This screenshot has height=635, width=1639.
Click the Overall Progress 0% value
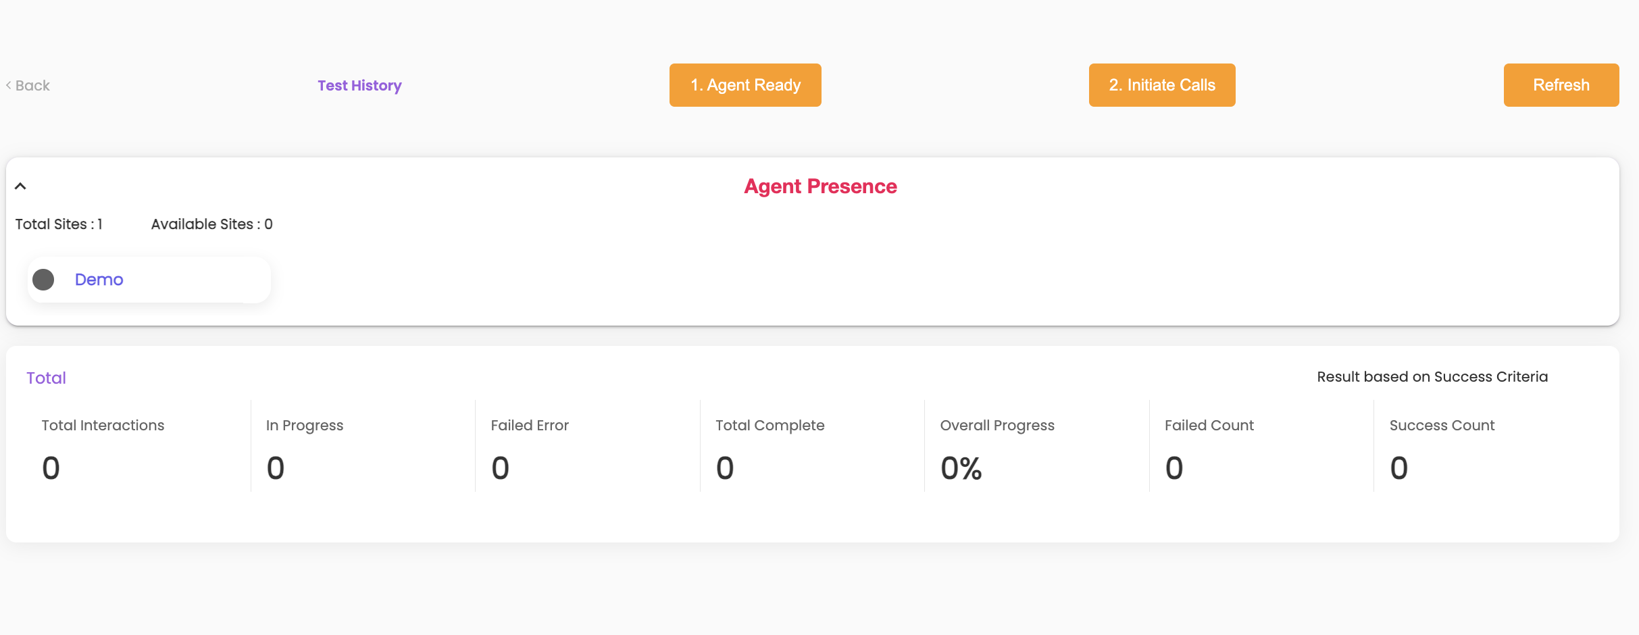961,468
